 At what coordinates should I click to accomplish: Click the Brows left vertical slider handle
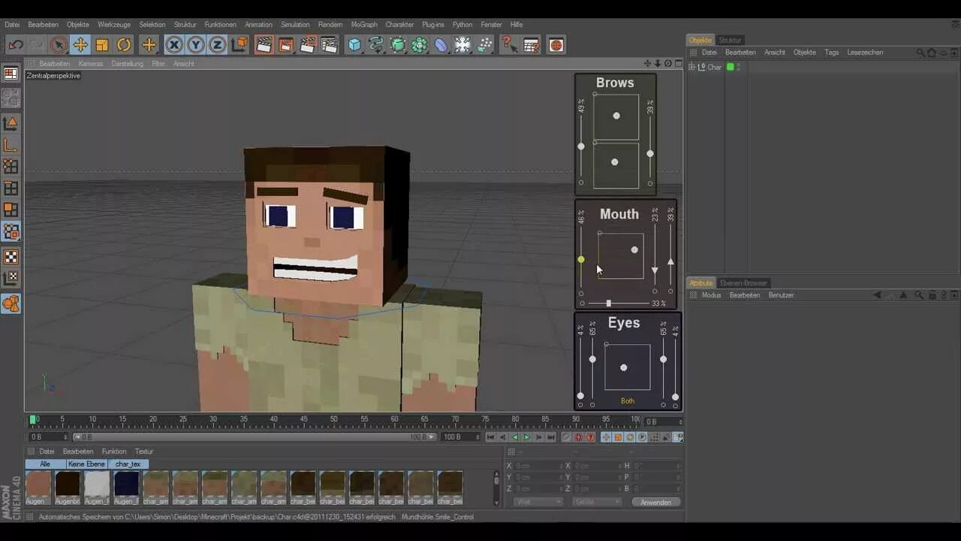[x=581, y=147]
